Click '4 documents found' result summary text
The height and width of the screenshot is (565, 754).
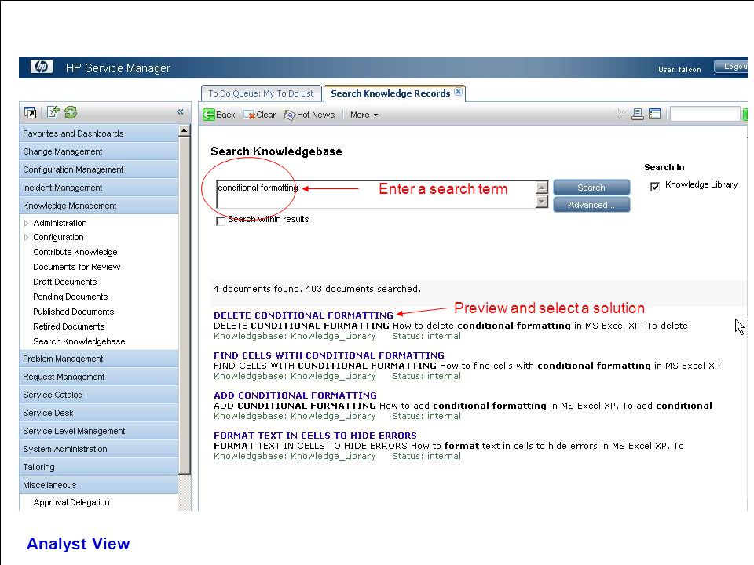pyautogui.click(x=317, y=289)
